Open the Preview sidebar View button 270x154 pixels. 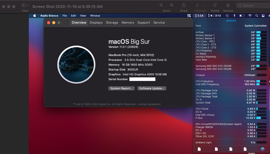pos(24,5)
